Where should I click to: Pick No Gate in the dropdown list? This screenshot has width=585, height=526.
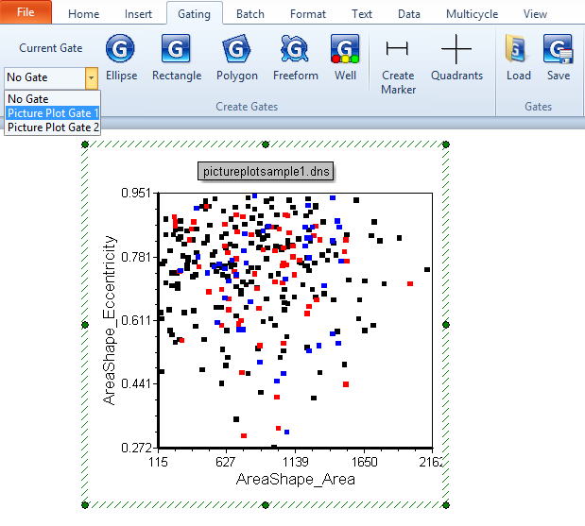point(28,98)
